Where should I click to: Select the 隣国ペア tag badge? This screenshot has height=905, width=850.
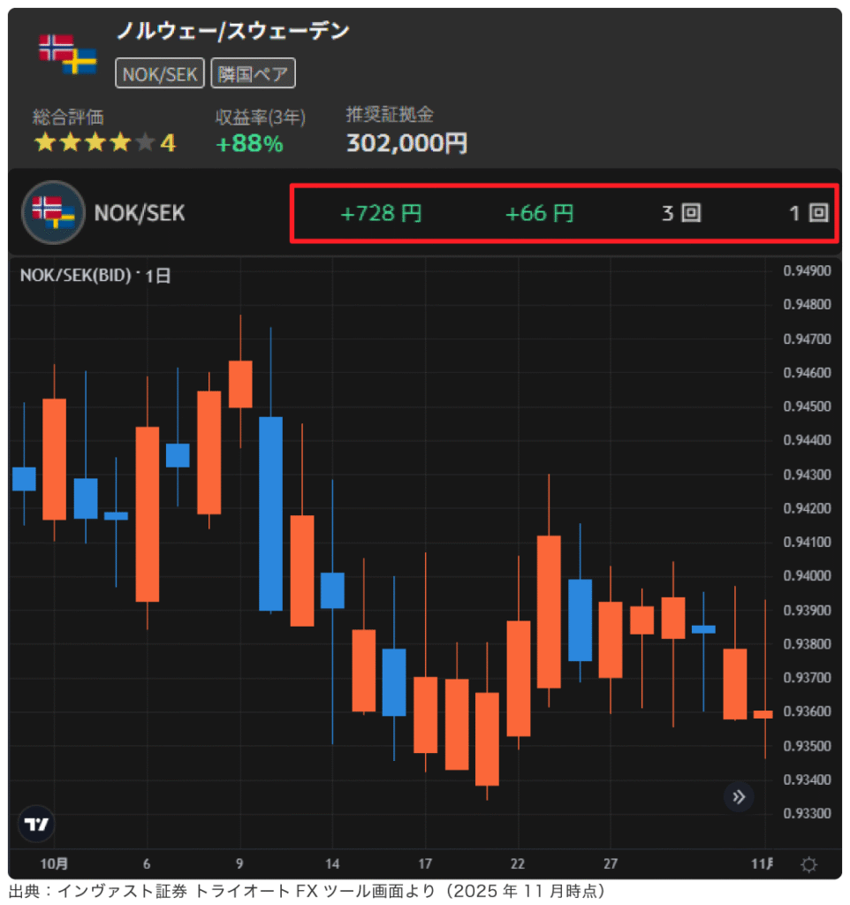(253, 74)
